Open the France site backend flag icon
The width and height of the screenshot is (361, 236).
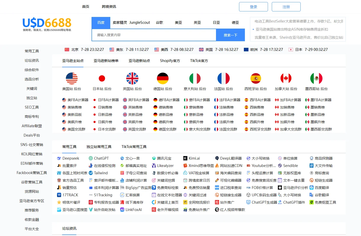[x=224, y=78]
